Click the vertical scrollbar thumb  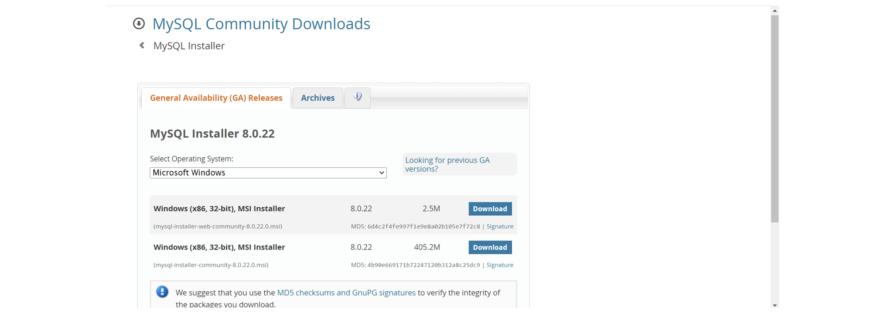(775, 118)
